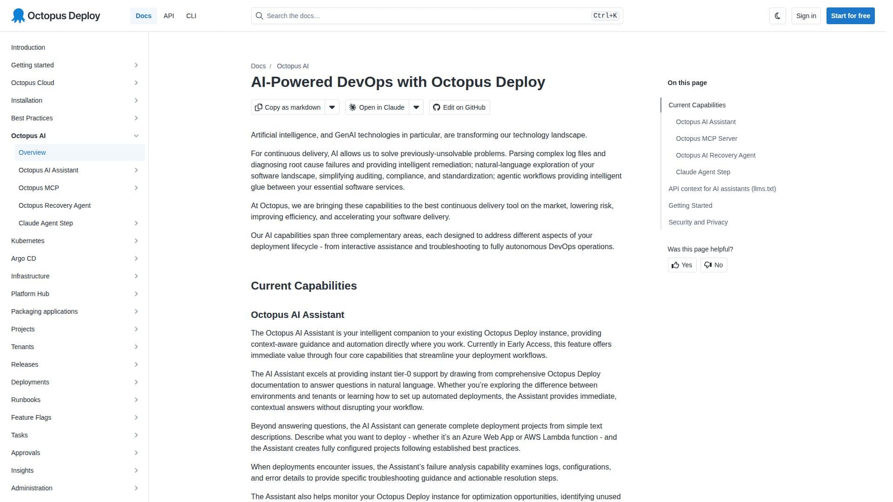Click the search magnifier icon
The image size is (893, 502).
259,16
